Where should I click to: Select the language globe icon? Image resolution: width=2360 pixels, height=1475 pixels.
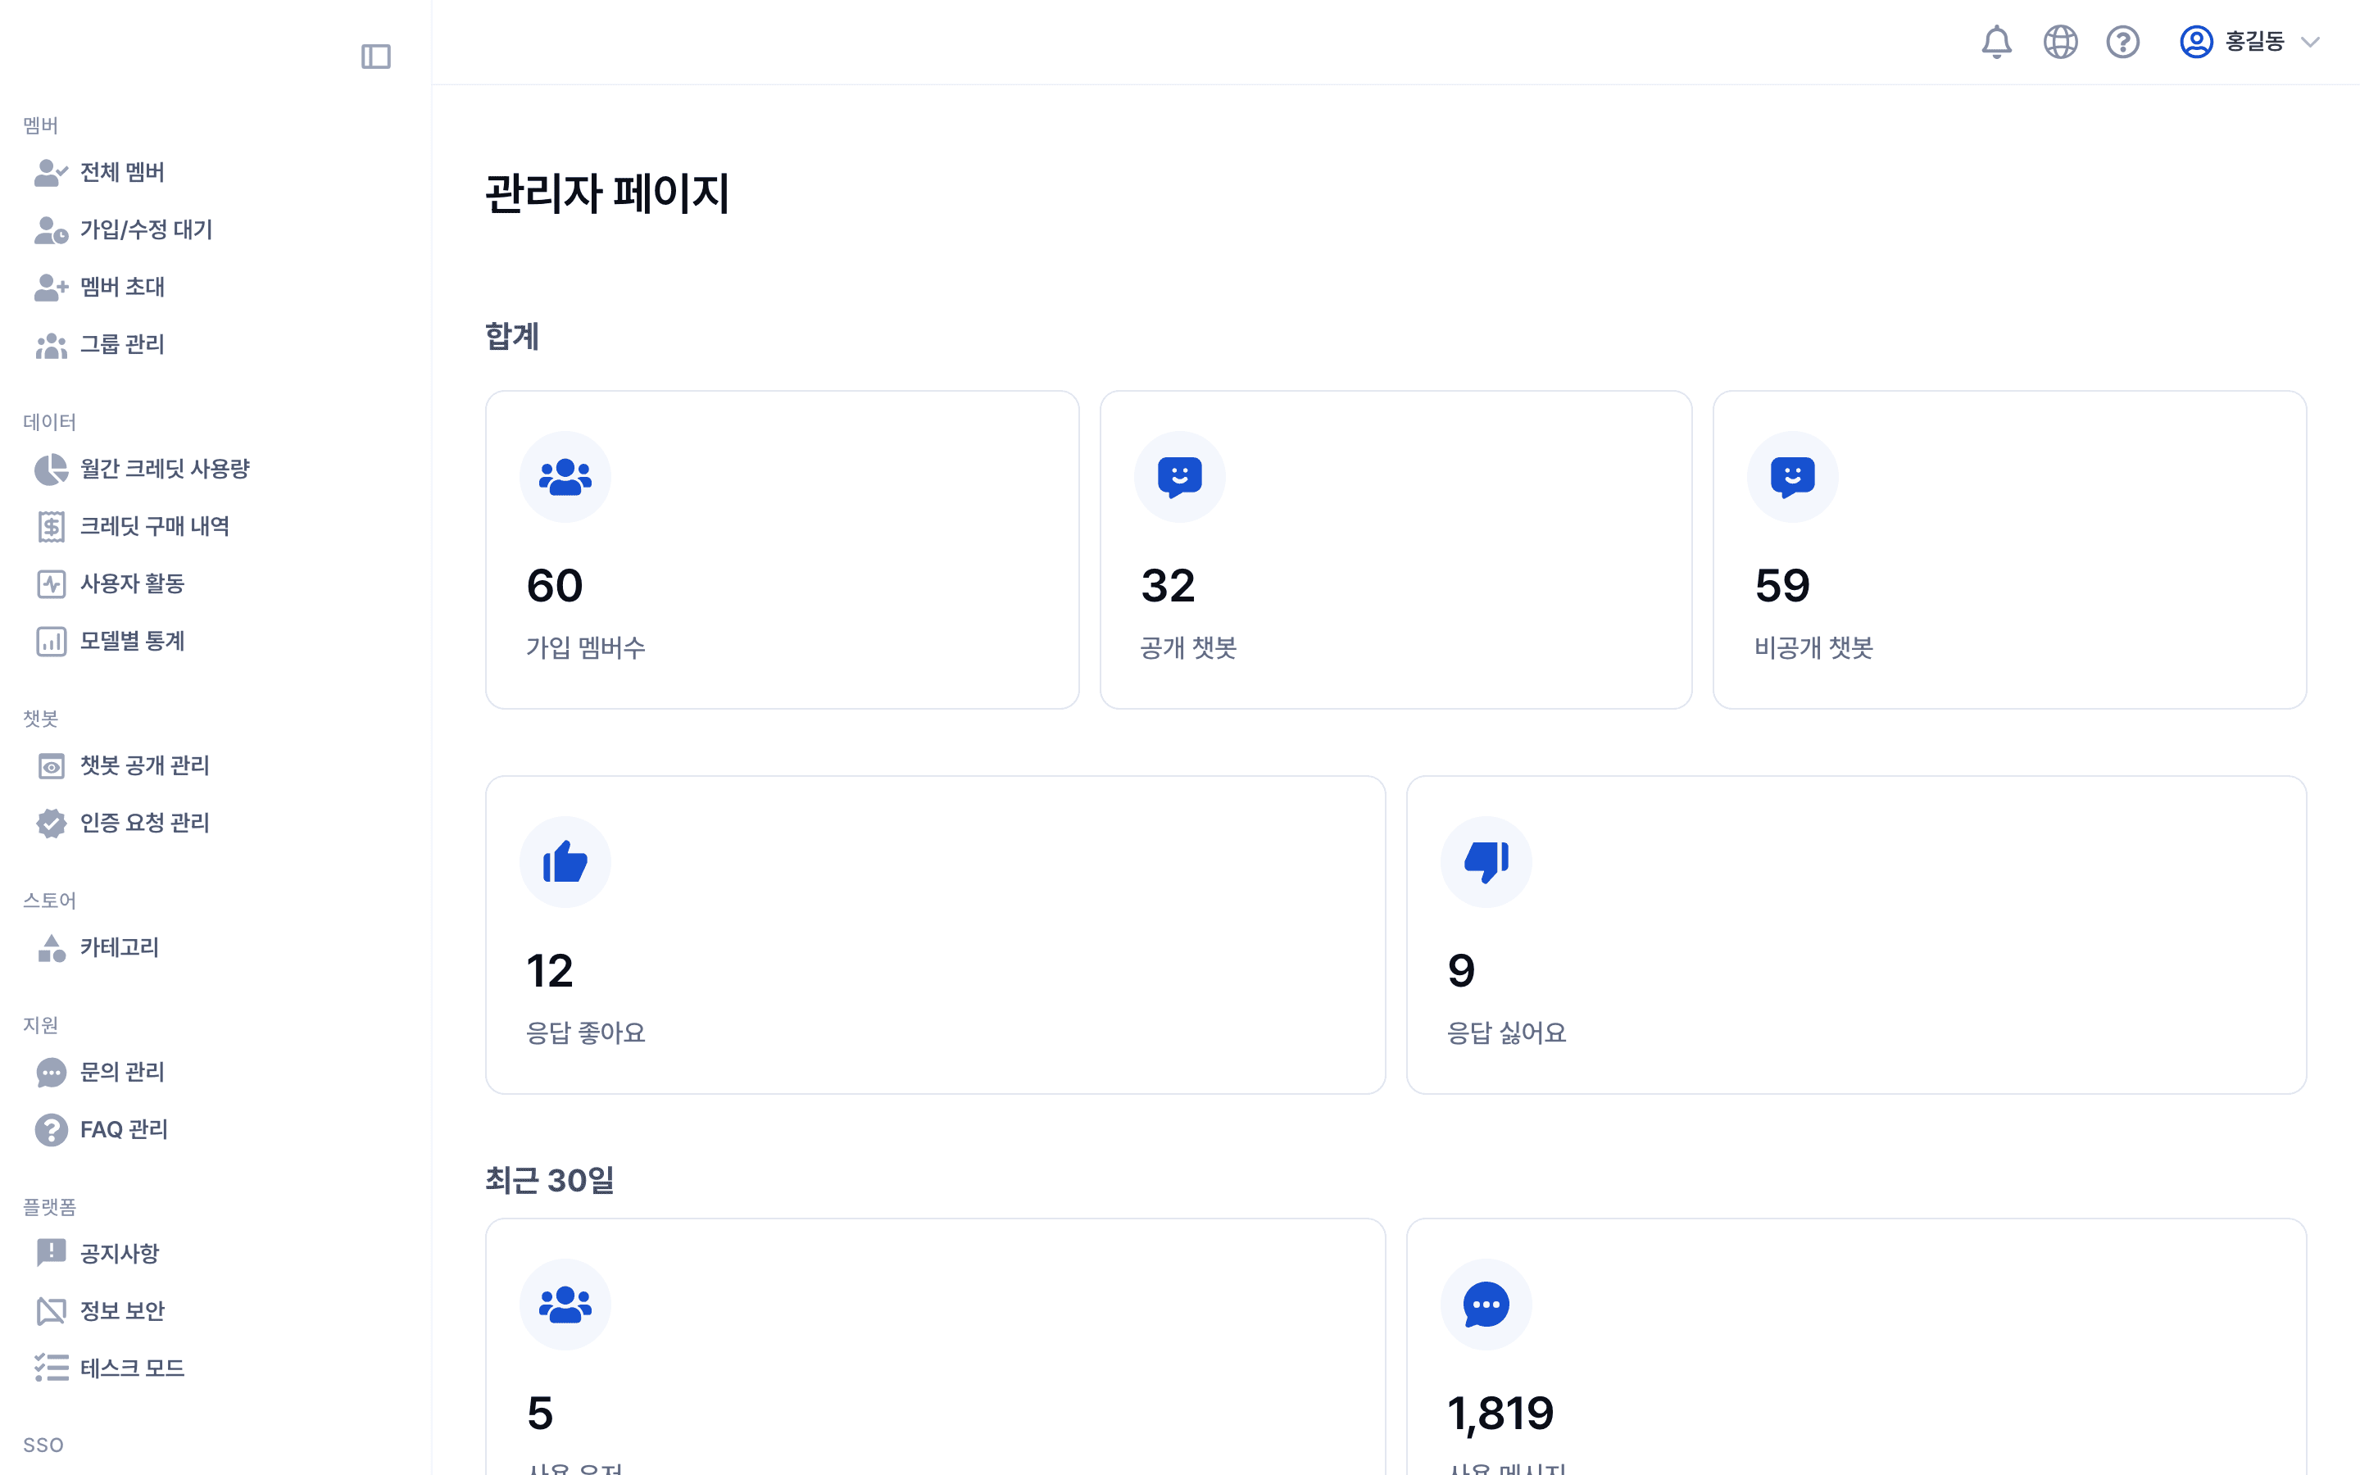click(x=2061, y=42)
